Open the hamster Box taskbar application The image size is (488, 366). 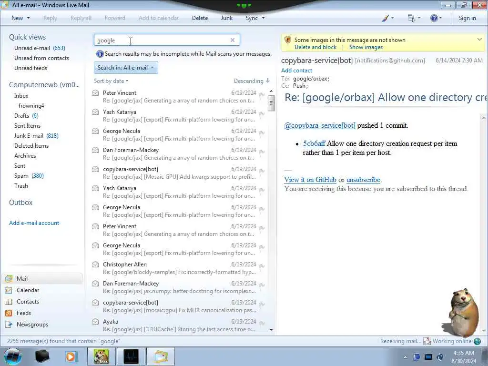coord(101,356)
